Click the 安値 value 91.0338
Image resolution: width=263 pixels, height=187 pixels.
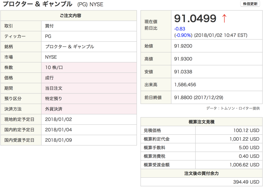pos(183,72)
